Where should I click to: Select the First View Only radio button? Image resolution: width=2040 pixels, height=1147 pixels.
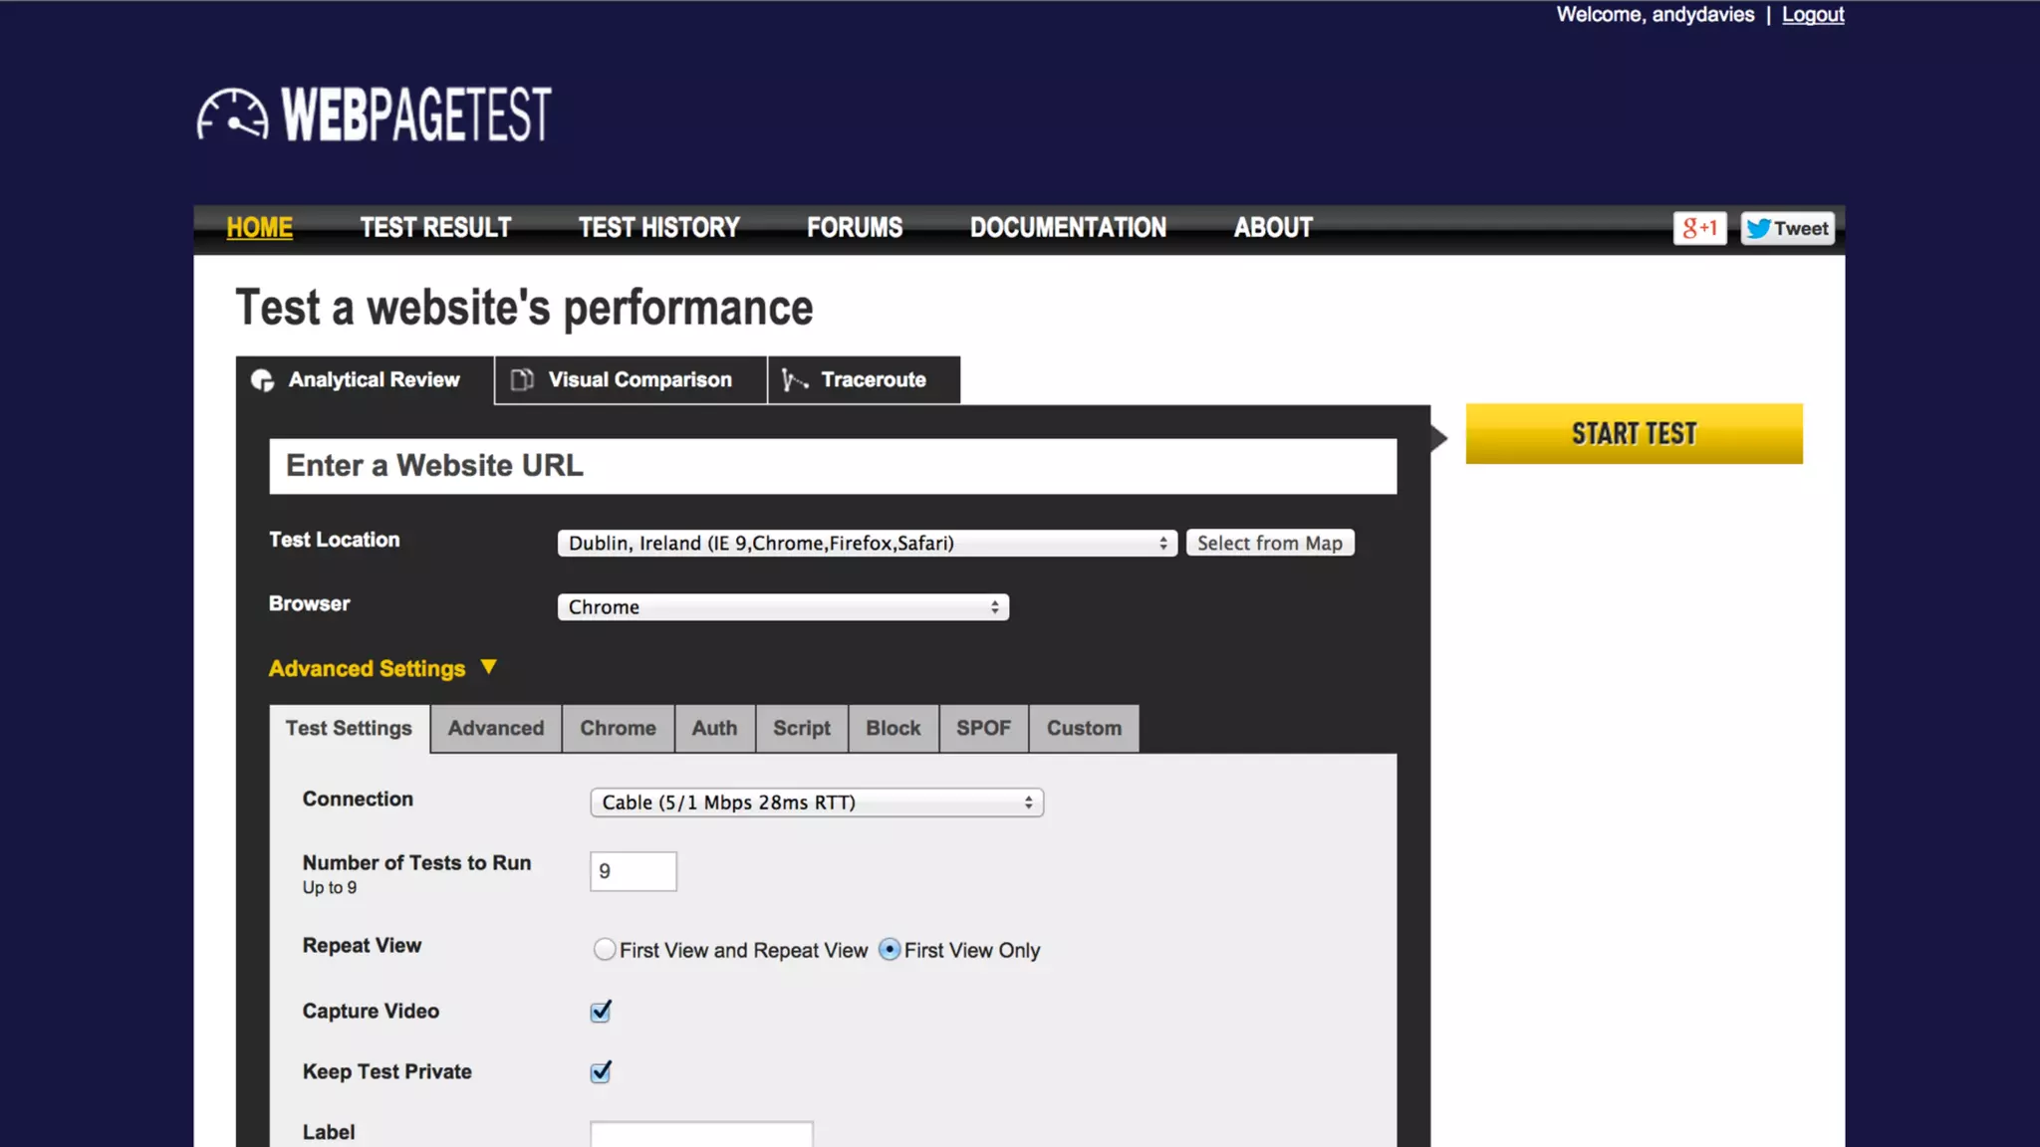click(x=890, y=950)
